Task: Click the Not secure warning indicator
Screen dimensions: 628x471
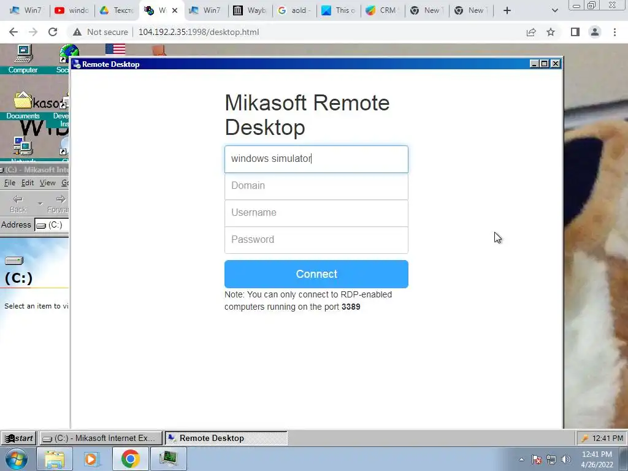Action: [100, 32]
